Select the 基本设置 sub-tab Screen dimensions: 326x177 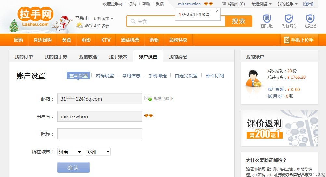(78, 76)
